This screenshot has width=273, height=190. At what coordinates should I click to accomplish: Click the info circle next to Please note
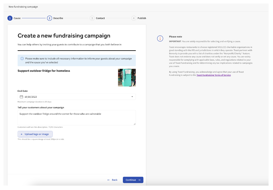pos(160,38)
